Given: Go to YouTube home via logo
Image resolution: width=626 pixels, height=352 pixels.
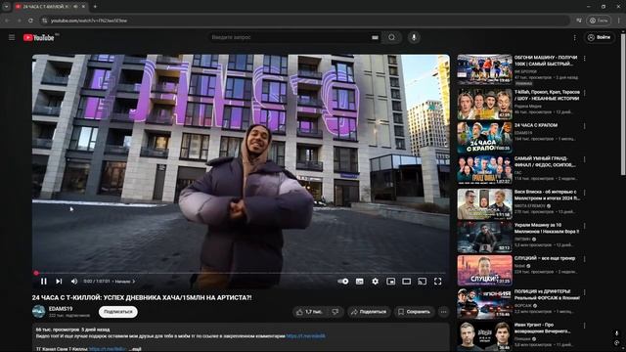Looking at the screenshot, I should 39,37.
